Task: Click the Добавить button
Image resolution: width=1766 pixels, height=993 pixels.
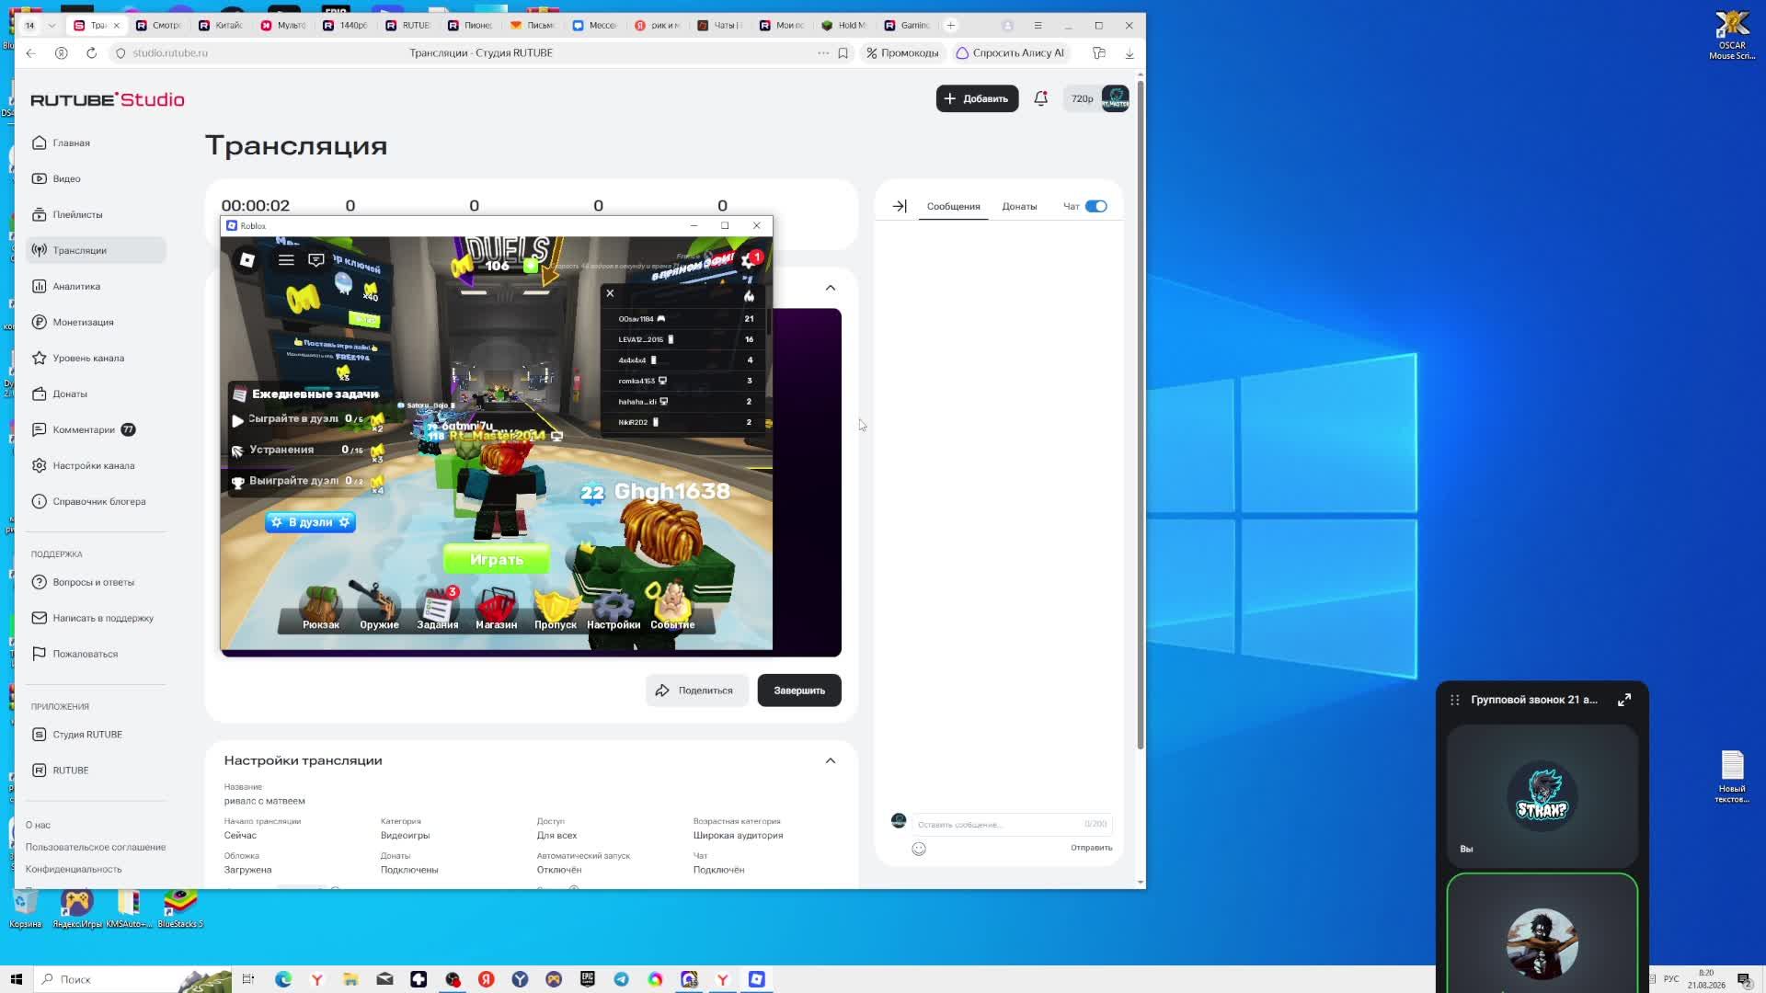Action: pos(977,98)
